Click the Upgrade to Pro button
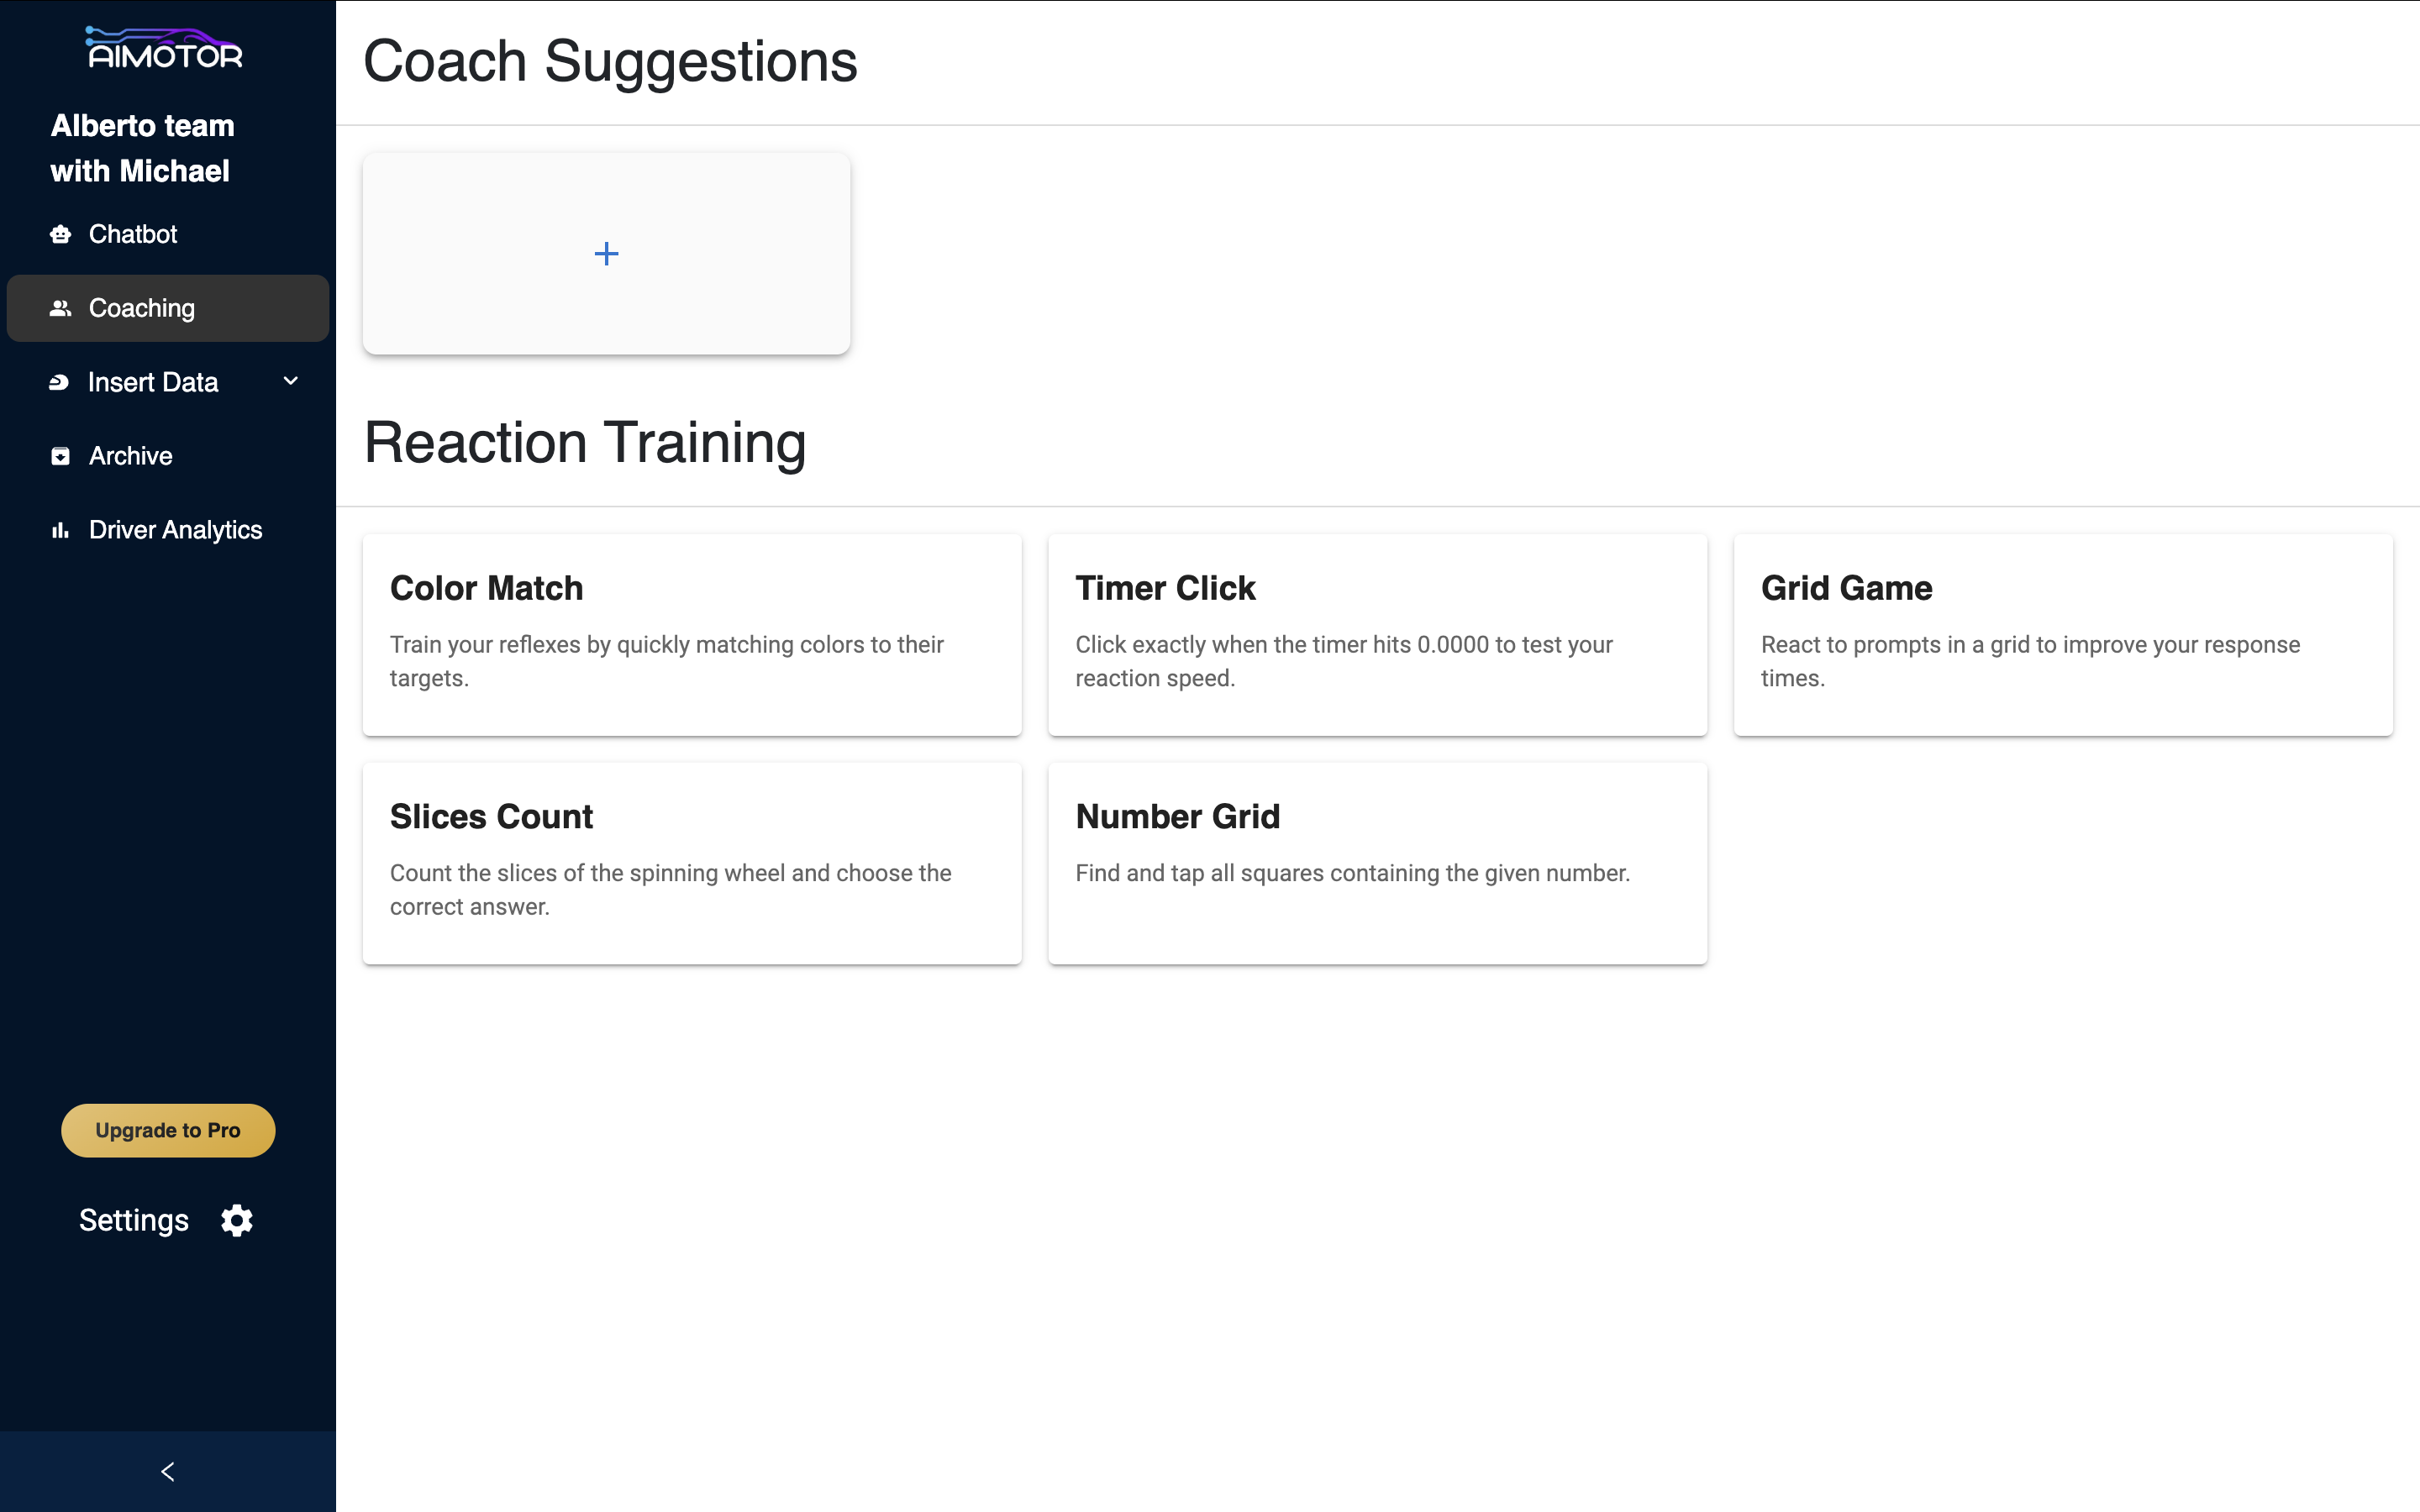This screenshot has height=1512, width=2420. click(168, 1130)
